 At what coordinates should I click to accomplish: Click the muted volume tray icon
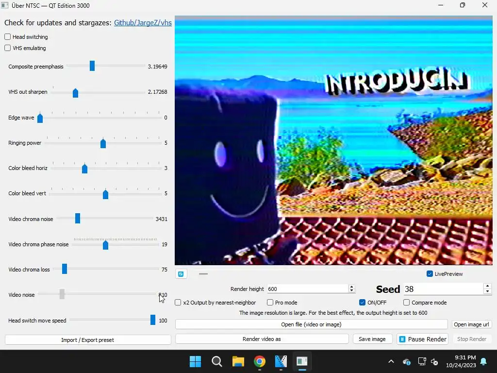click(434, 361)
